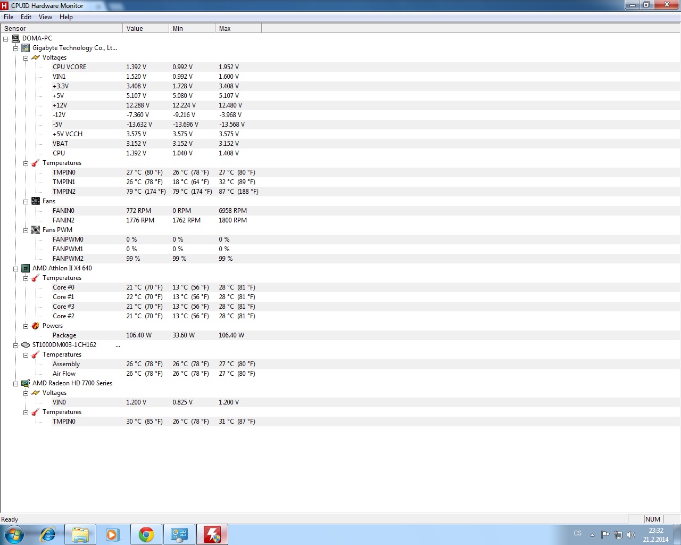
Task: Click the volume speaker tray icon
Action: click(x=631, y=534)
